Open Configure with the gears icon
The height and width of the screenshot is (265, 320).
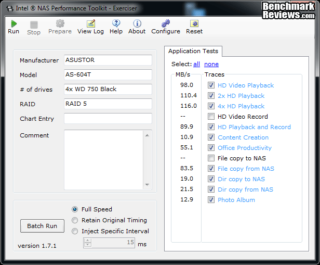(166, 23)
